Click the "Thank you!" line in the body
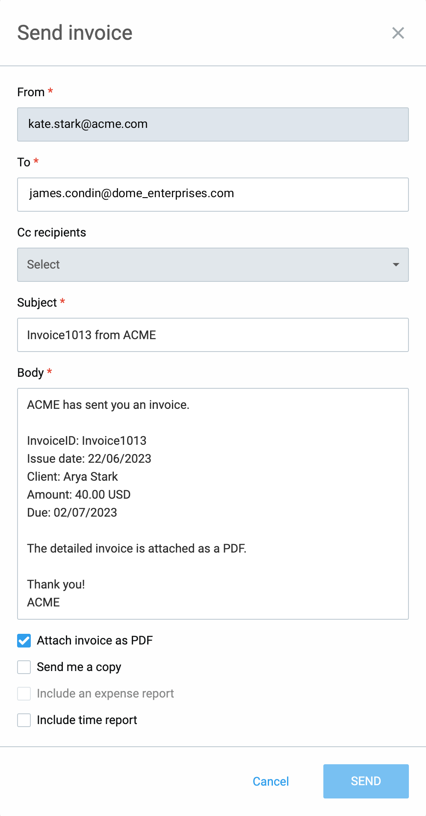 (x=56, y=584)
